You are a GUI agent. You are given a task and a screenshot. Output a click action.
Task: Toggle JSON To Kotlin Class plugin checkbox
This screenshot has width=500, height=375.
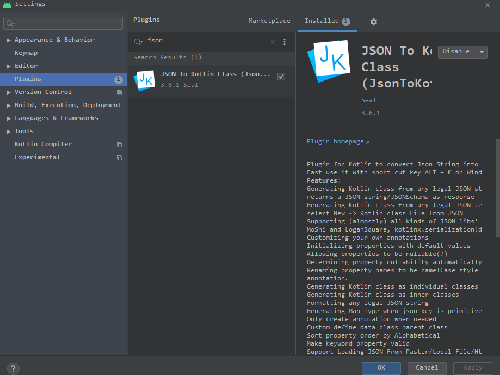(281, 77)
